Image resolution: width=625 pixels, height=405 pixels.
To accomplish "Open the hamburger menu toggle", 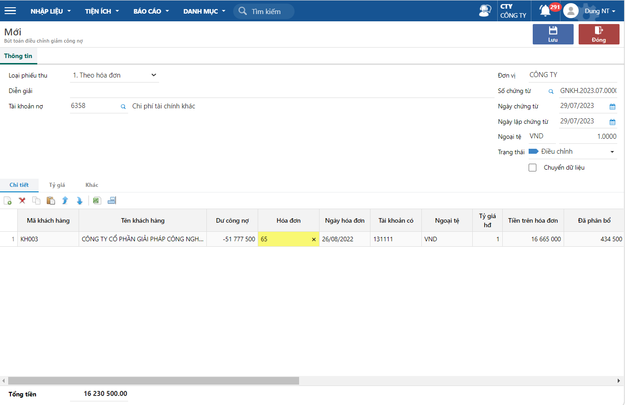I will coord(10,11).
